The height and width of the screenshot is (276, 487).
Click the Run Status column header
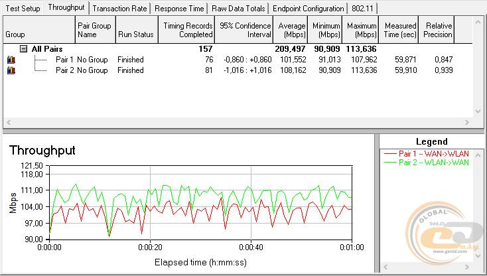point(135,33)
